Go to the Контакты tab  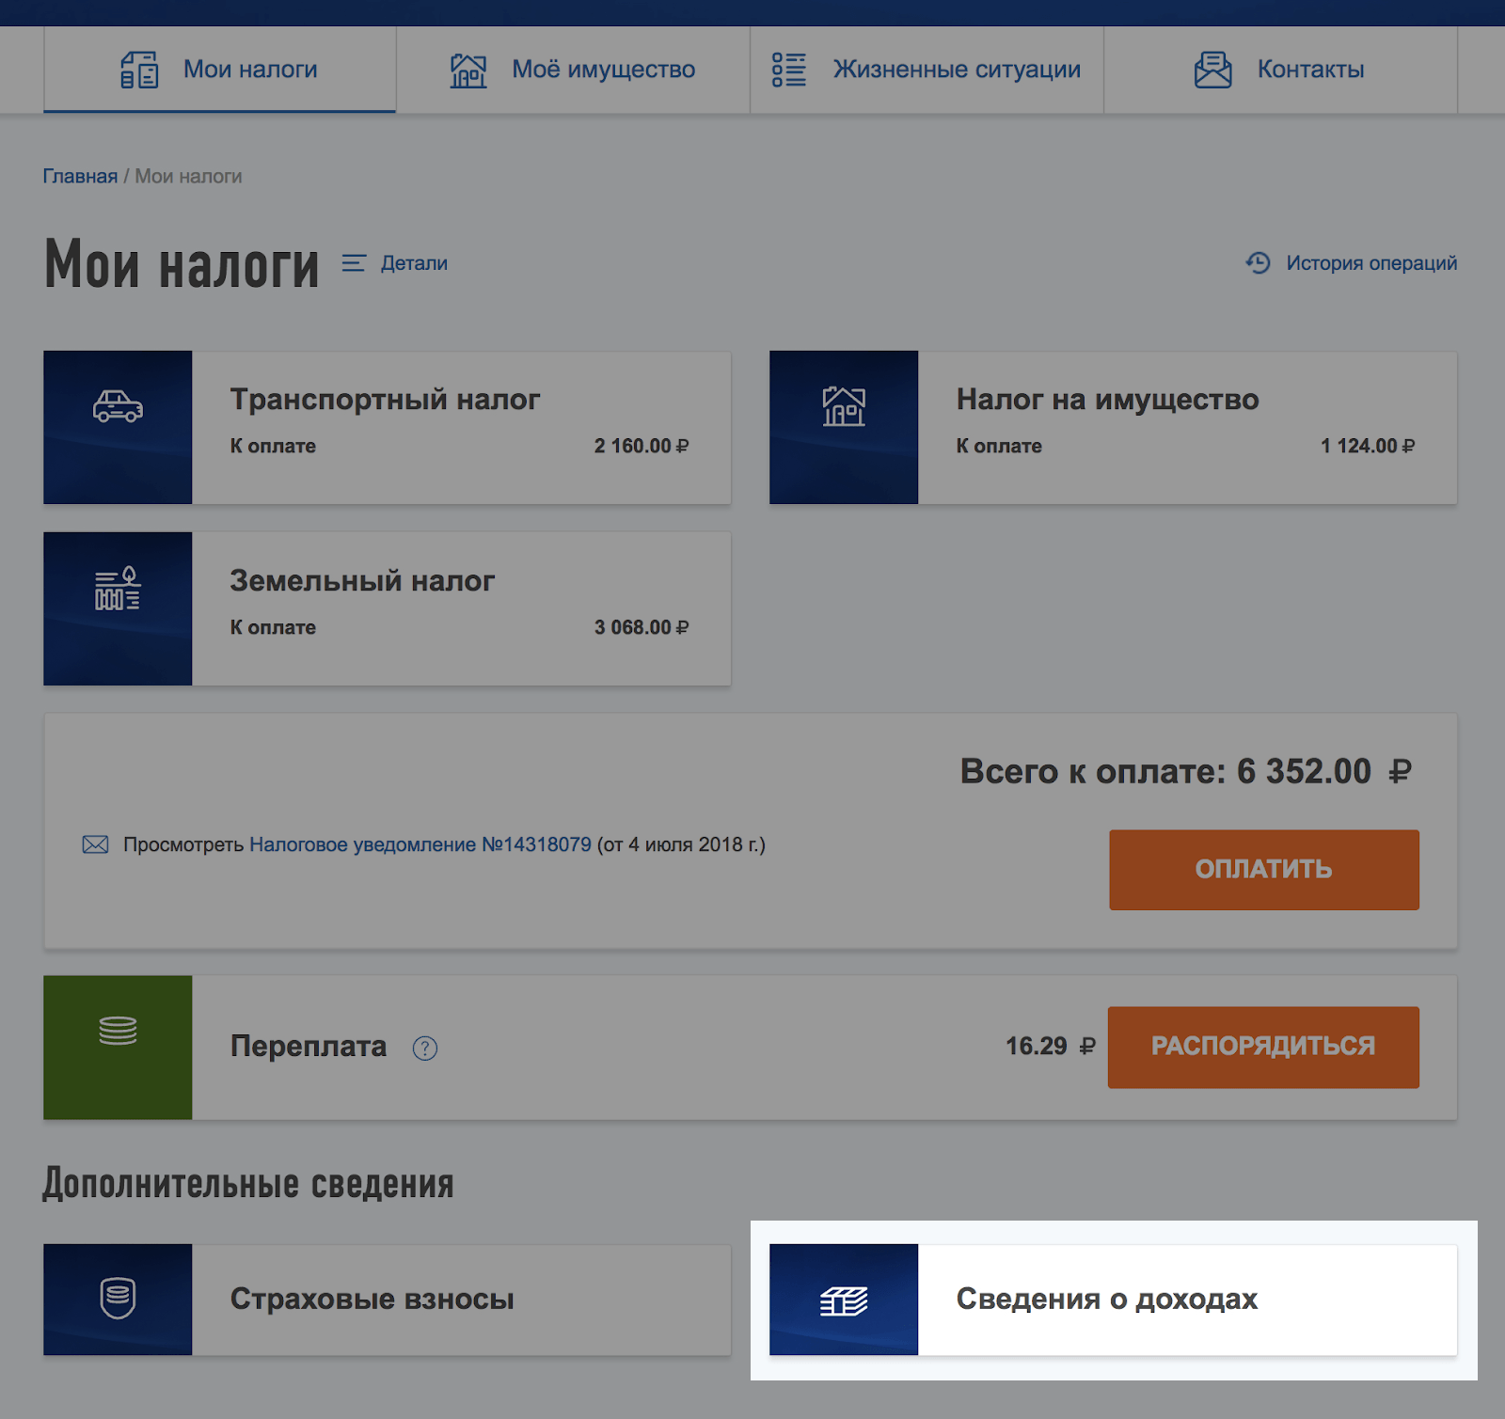pyautogui.click(x=1280, y=70)
